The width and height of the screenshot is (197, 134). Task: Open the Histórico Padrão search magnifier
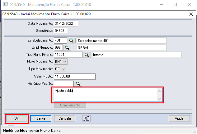(x=78, y=84)
